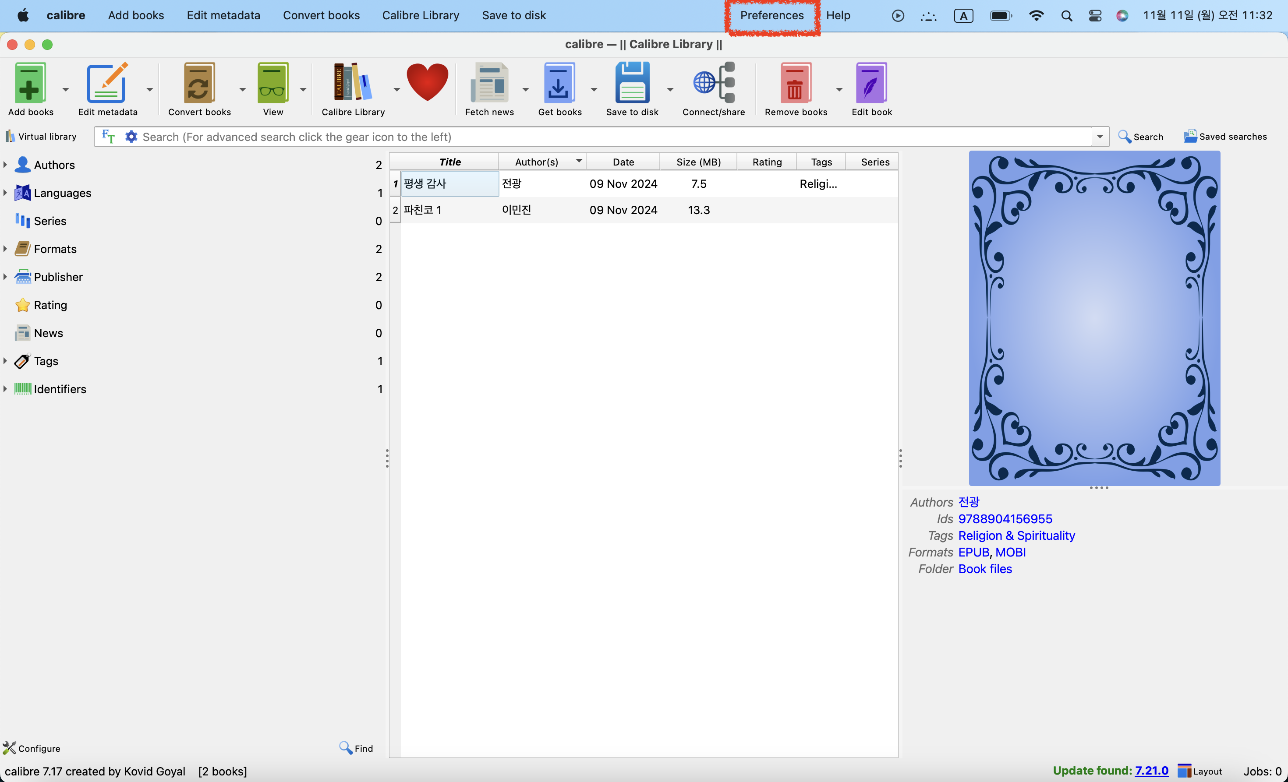Open the Book files folder link
This screenshot has height=782, width=1288.
(985, 569)
